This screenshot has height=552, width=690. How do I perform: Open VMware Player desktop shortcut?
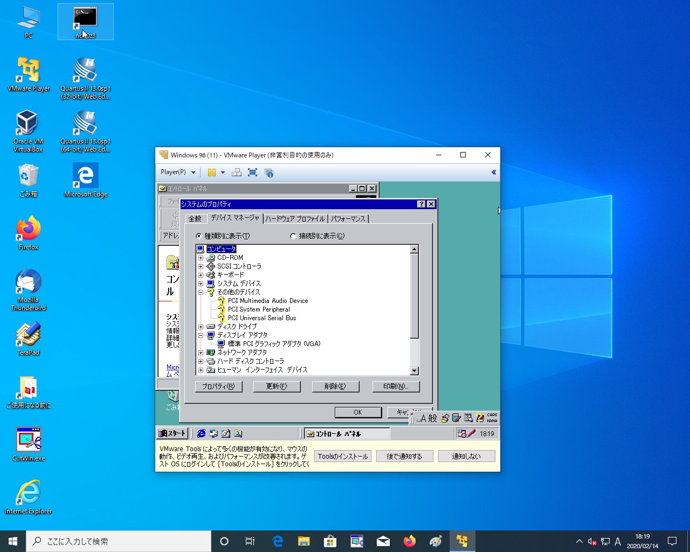pyautogui.click(x=29, y=74)
